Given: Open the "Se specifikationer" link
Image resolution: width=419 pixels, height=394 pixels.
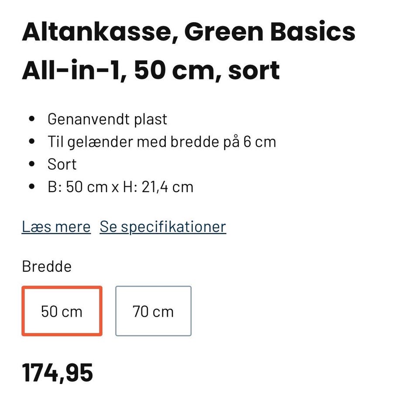Looking at the screenshot, I should [x=163, y=227].
